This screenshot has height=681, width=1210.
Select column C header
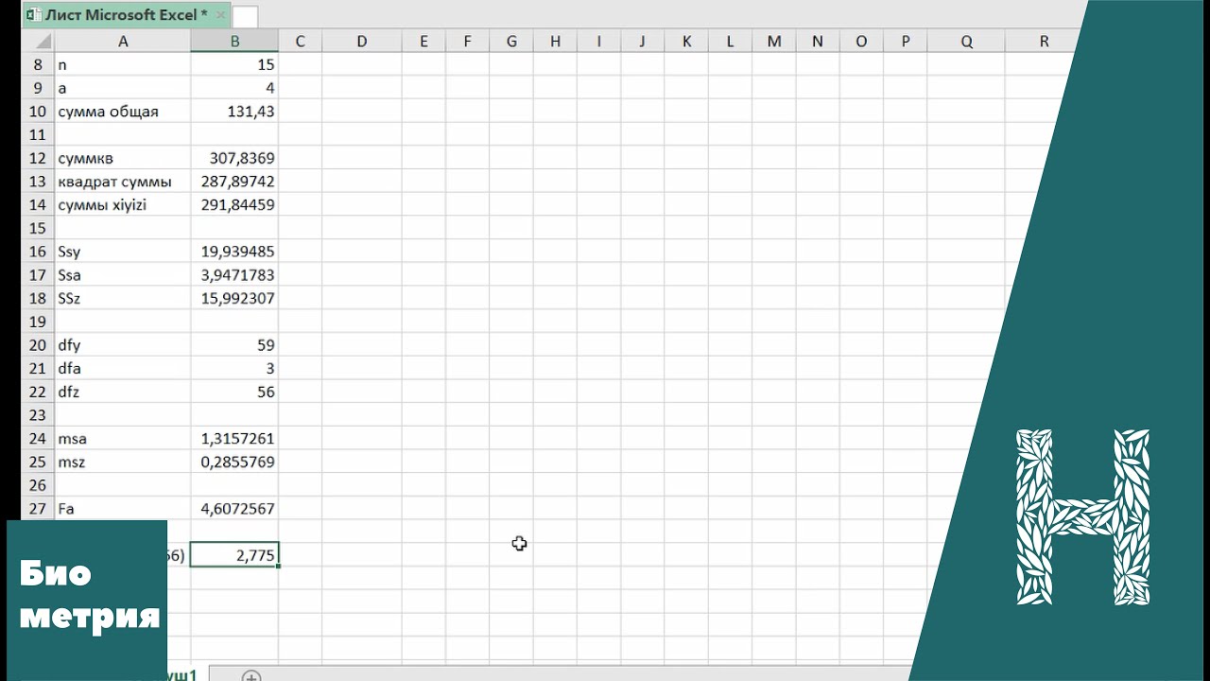[300, 42]
